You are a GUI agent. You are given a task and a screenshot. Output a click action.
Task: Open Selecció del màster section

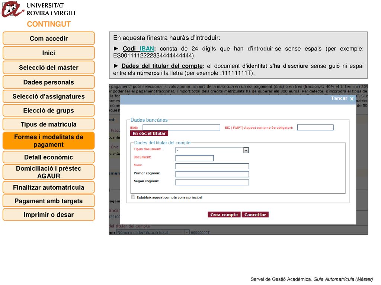(49, 68)
